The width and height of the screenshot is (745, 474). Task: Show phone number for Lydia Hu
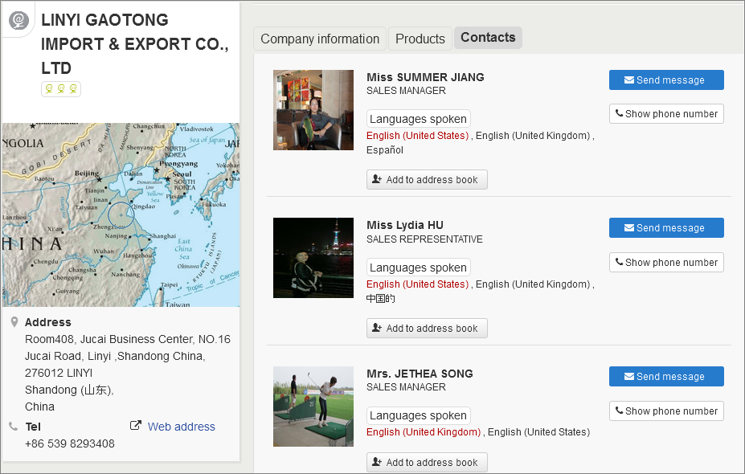666,262
